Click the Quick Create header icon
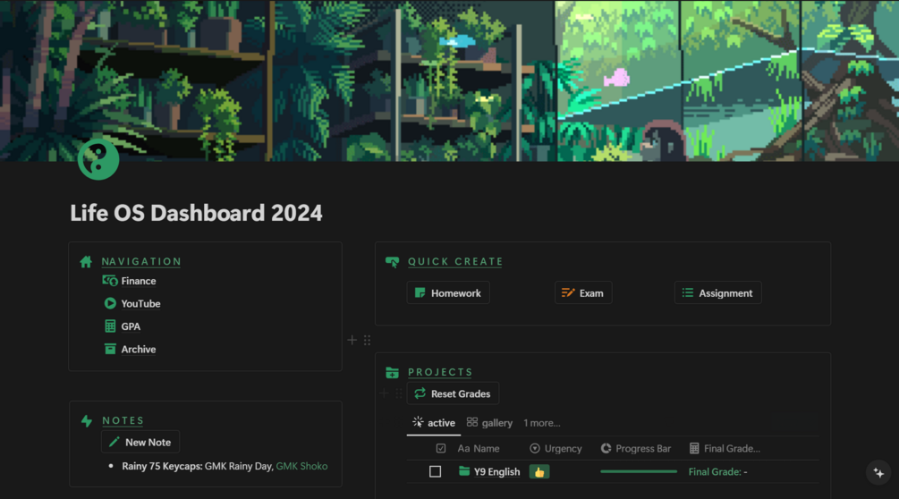 pos(392,262)
